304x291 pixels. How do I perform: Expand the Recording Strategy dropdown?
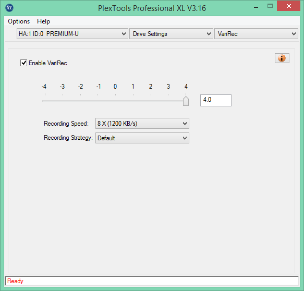coord(142,138)
